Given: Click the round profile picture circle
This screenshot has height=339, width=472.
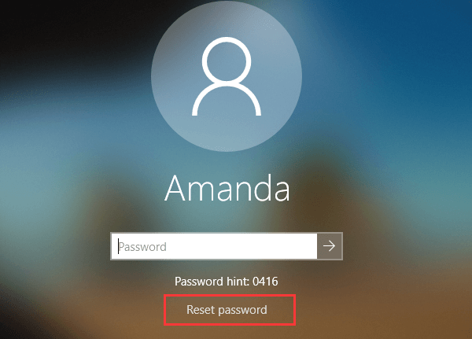Looking at the screenshot, I should pyautogui.click(x=227, y=76).
